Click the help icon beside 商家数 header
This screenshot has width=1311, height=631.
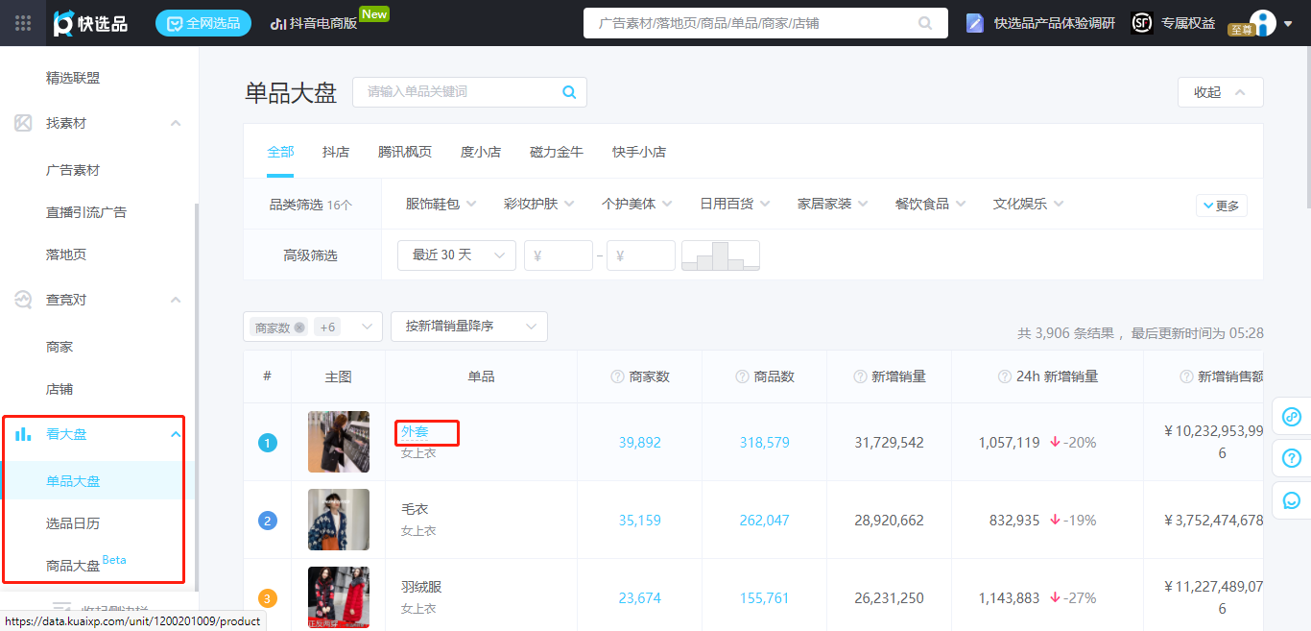pos(618,376)
